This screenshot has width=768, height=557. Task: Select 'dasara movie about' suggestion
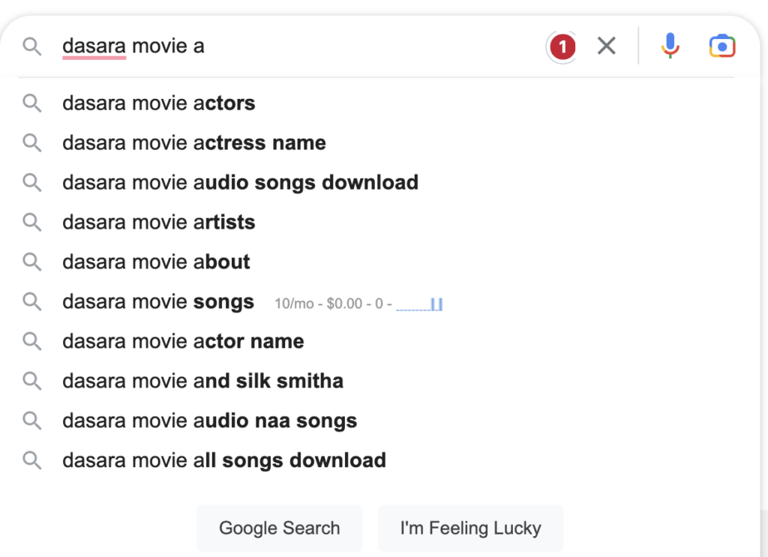click(156, 262)
